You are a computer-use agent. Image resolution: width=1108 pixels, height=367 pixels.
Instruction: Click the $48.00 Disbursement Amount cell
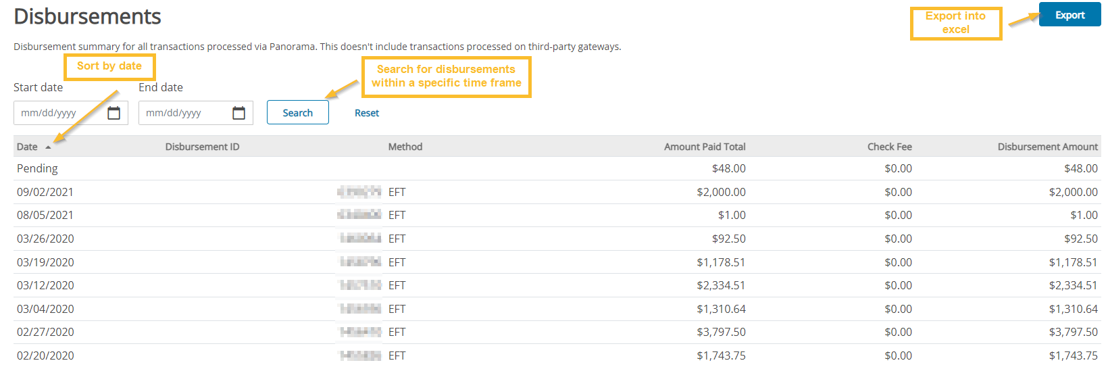(1081, 168)
